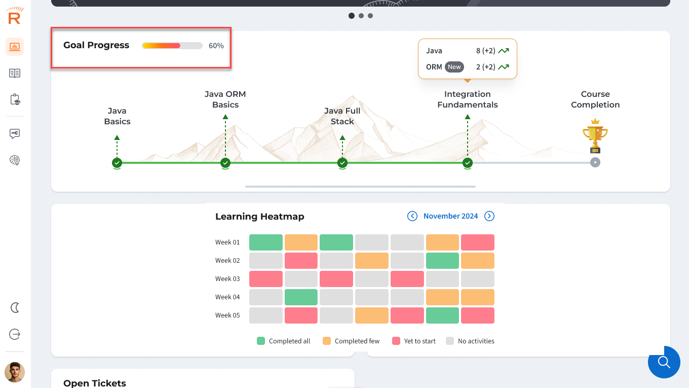
Task: Select the third carousel dot
Action: (x=370, y=16)
